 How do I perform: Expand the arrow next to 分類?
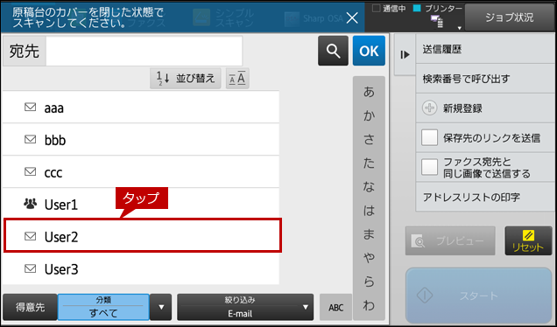point(161,307)
